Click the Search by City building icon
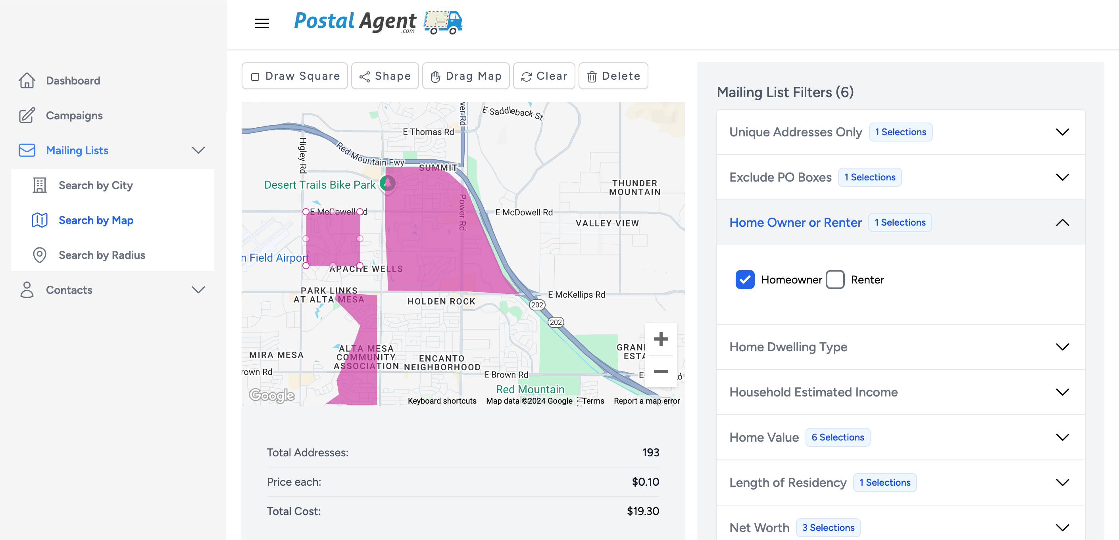This screenshot has height=540, width=1119. pyautogui.click(x=40, y=186)
